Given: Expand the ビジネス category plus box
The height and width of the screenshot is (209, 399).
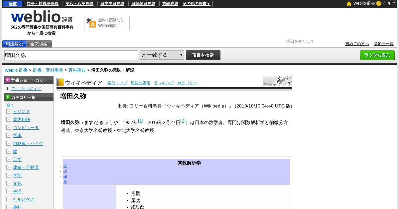Looking at the screenshot, I should [9, 111].
